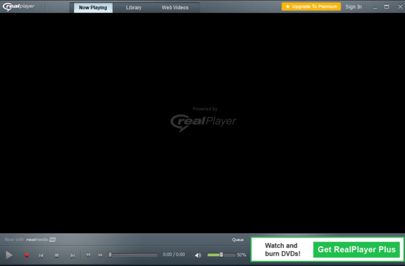Click the RealPlayer logo in title bar
The width and height of the screenshot is (405, 266).
[19, 6]
